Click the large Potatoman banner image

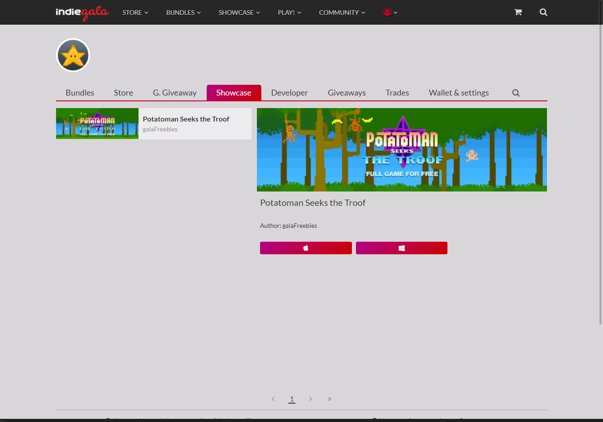[x=402, y=150]
